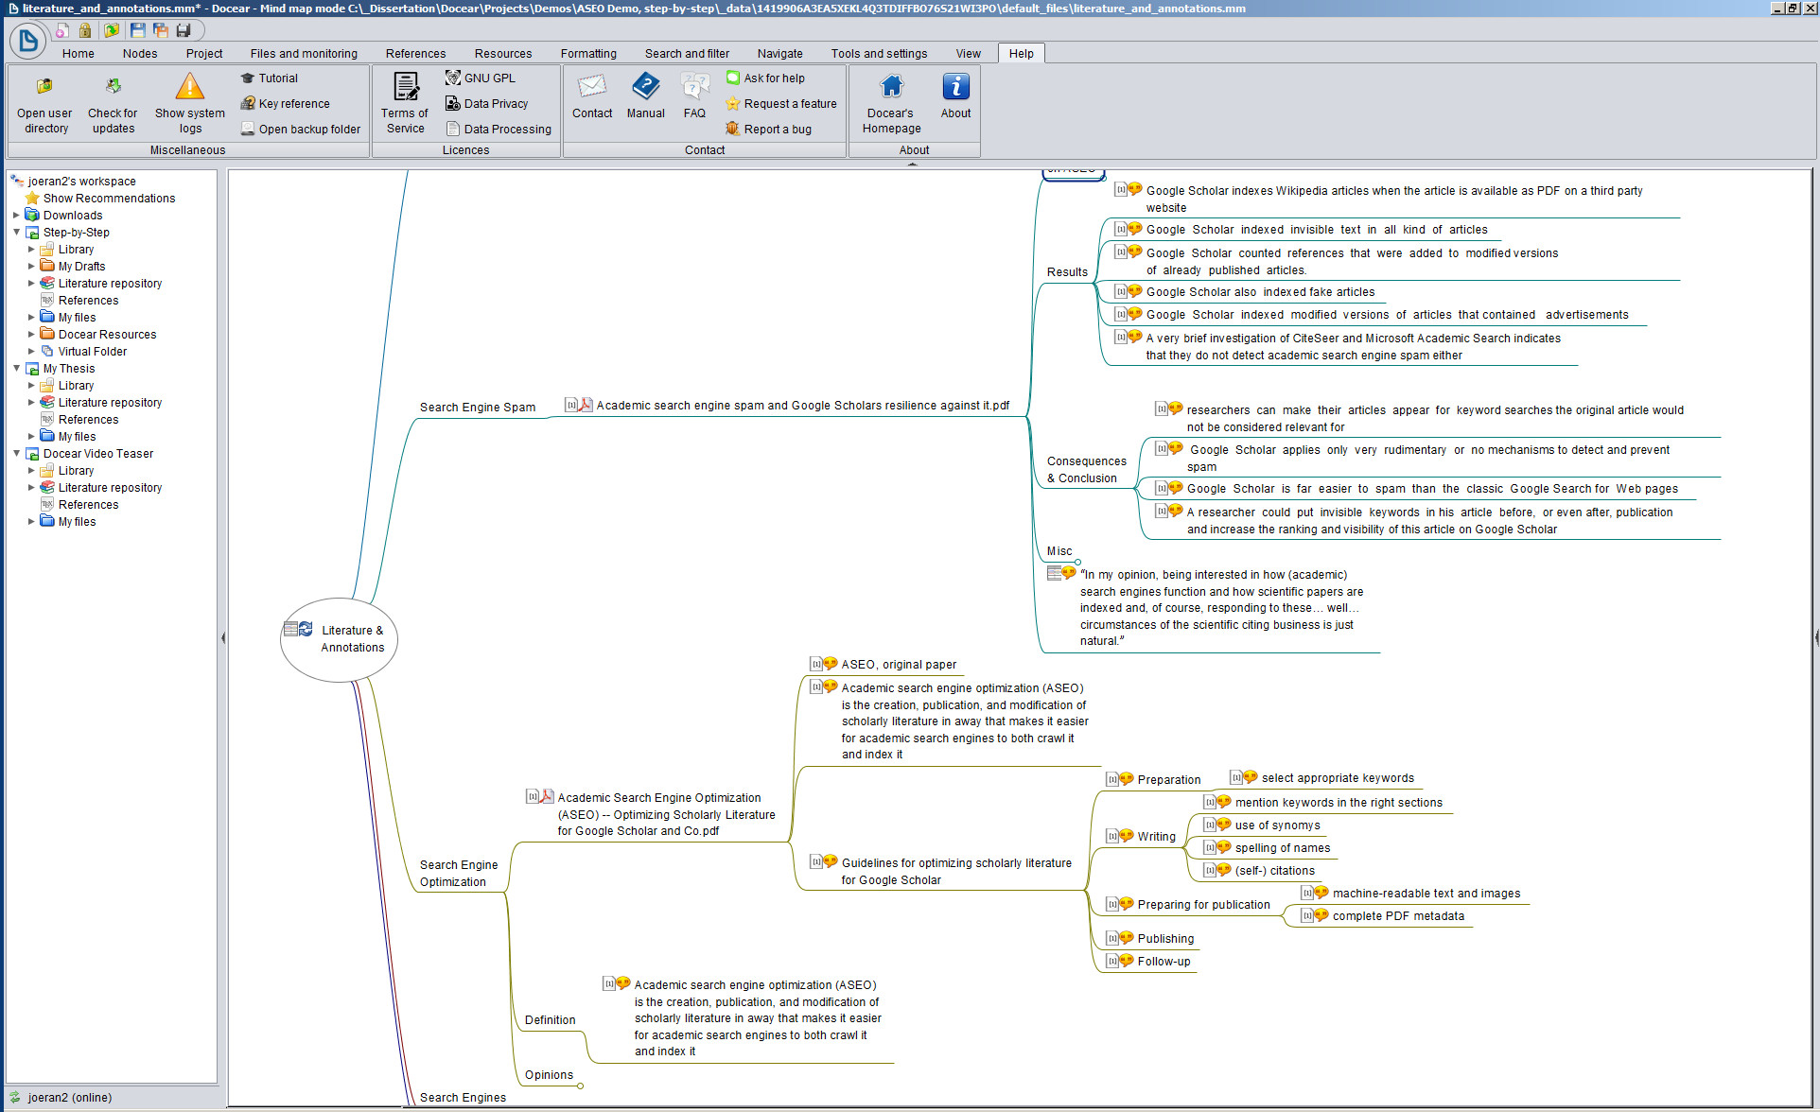Open backup folder

[301, 130]
